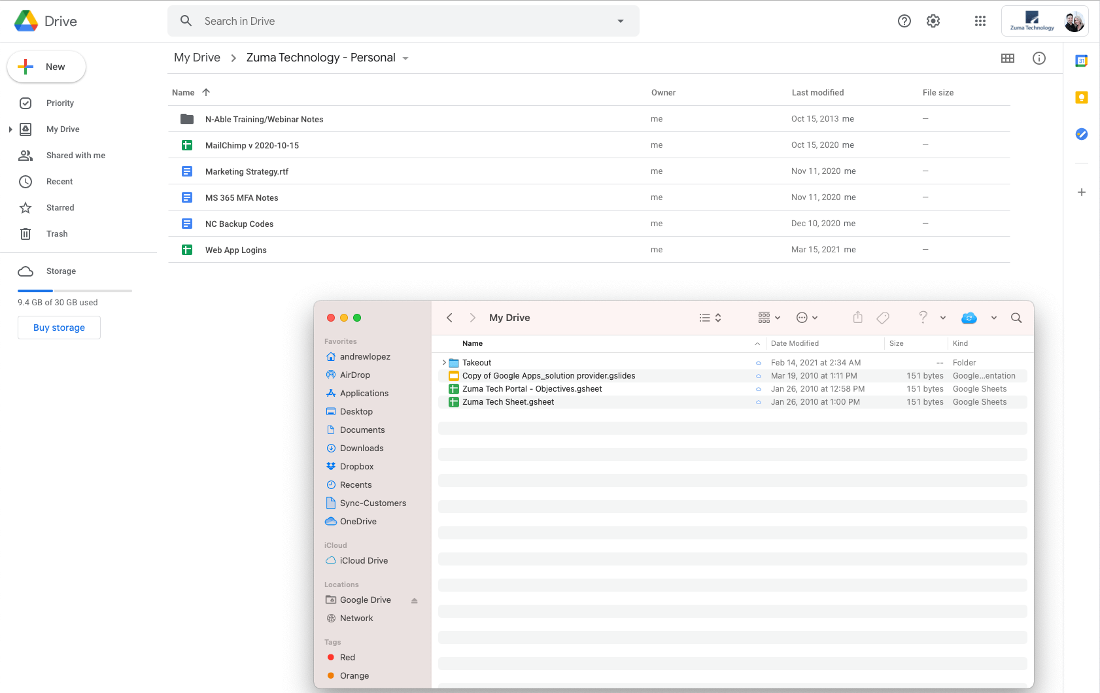Open the Drive support help icon
This screenshot has width=1100, height=693.
point(904,21)
